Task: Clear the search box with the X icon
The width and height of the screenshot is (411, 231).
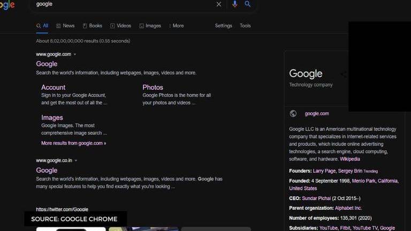Action: click(x=218, y=4)
